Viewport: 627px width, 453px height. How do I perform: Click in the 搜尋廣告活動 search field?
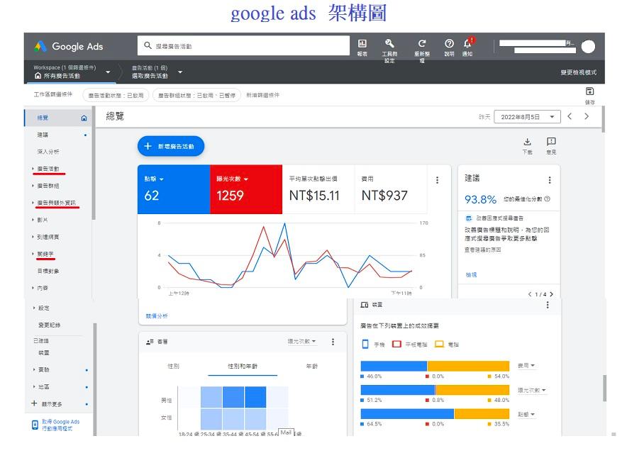coord(243,45)
